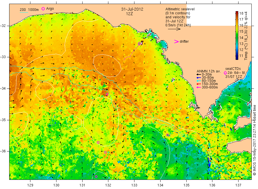The width and height of the screenshot is (258, 189).
Task: Click the 15 label on the temperature scale
Action: 241,31
